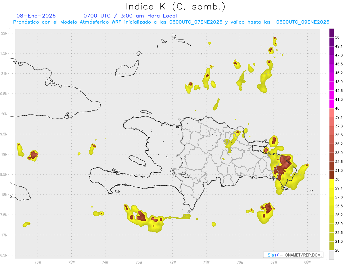This screenshot has height=266, width=345.
Task: Click the color bar value 36.5
Action: click(339, 135)
